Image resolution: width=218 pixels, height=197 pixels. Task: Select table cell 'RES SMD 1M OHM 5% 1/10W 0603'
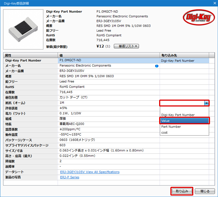tap(109, 76)
